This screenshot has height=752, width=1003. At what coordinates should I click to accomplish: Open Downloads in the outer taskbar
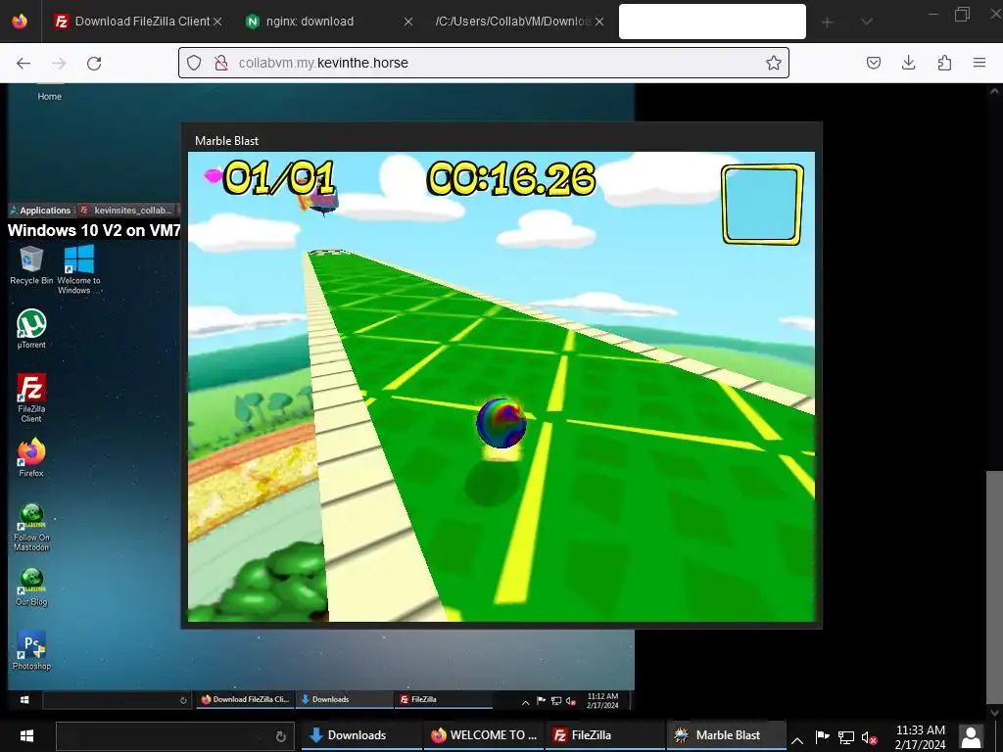pyautogui.click(x=360, y=735)
